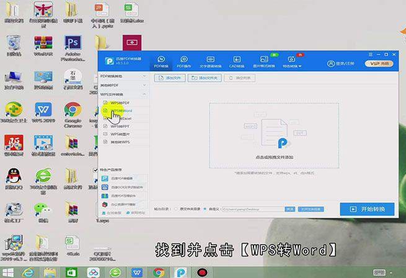The height and width of the screenshot is (278, 406).
Task: Open Internet Explorer from the taskbar
Action: 29,272
